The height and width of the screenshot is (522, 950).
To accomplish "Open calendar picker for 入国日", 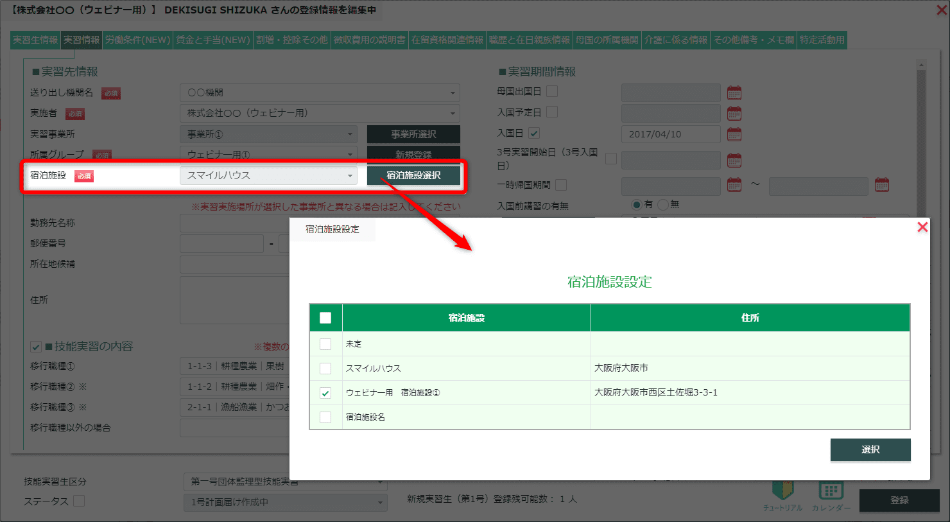I will pos(734,134).
